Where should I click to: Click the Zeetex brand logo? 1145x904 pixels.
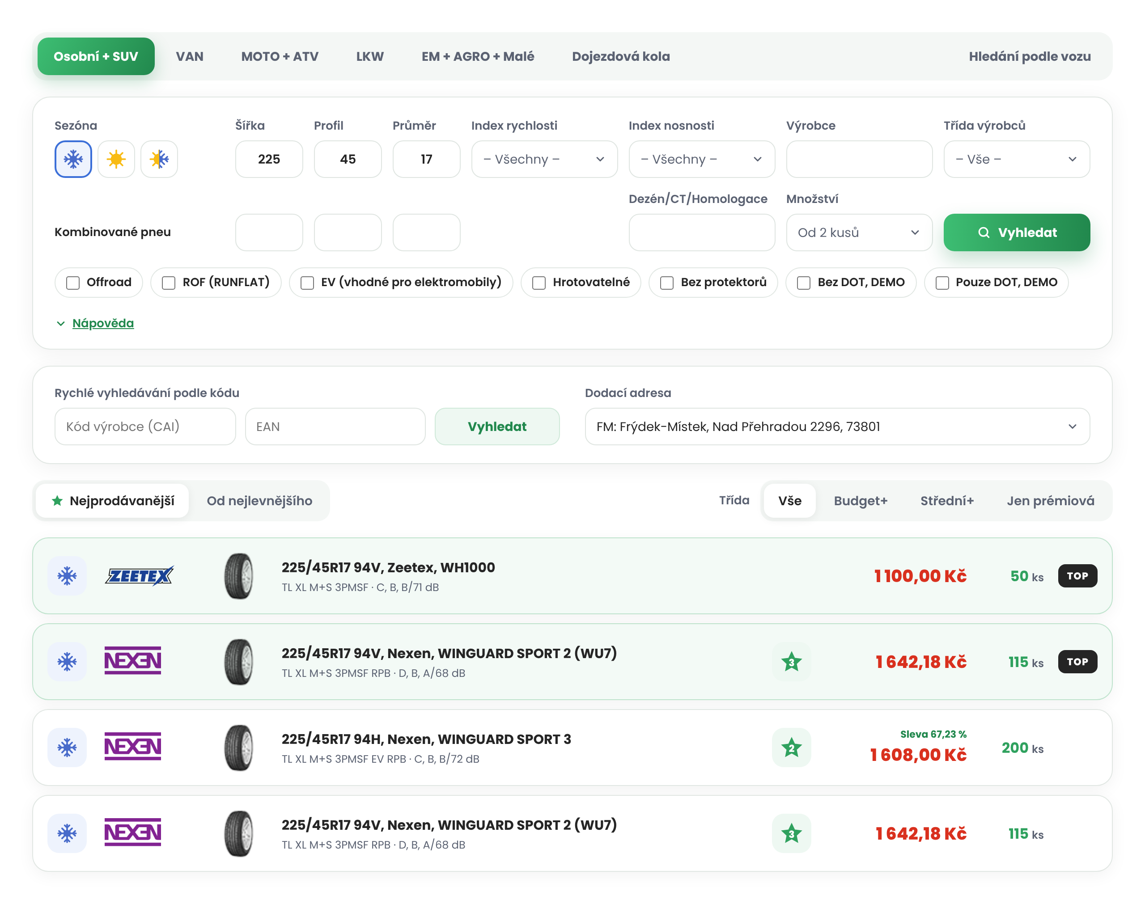[139, 576]
